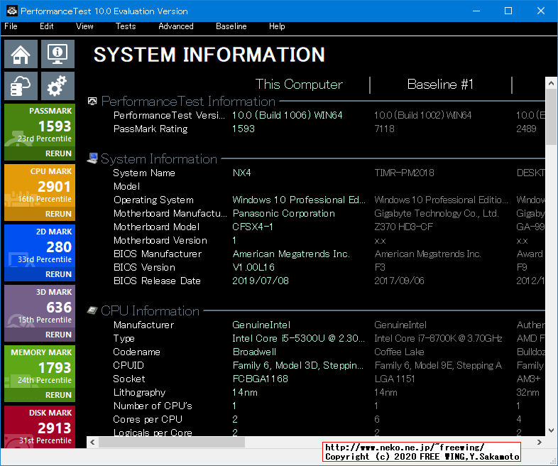Viewport: 558px width, 466px height.
Task: Open the Advanced menu
Action: coord(176,26)
